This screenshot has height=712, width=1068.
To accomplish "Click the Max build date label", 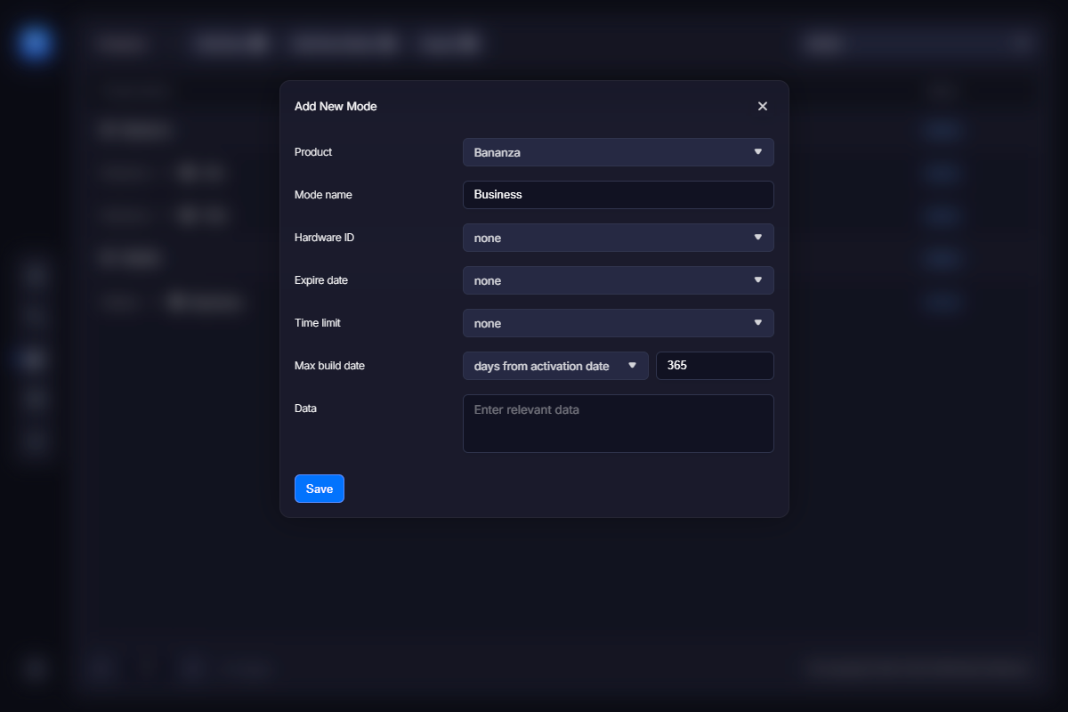I will pos(329,366).
